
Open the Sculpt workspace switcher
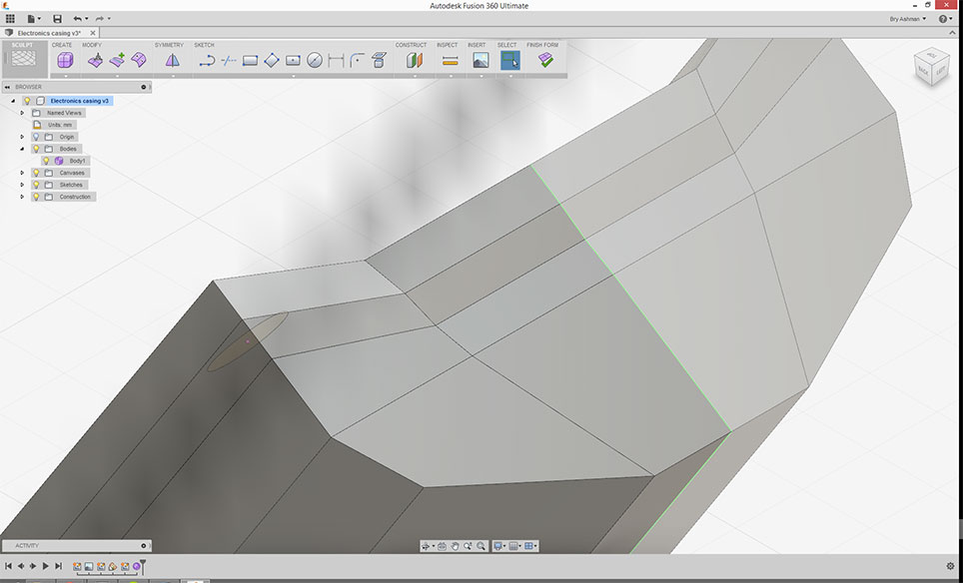24,59
